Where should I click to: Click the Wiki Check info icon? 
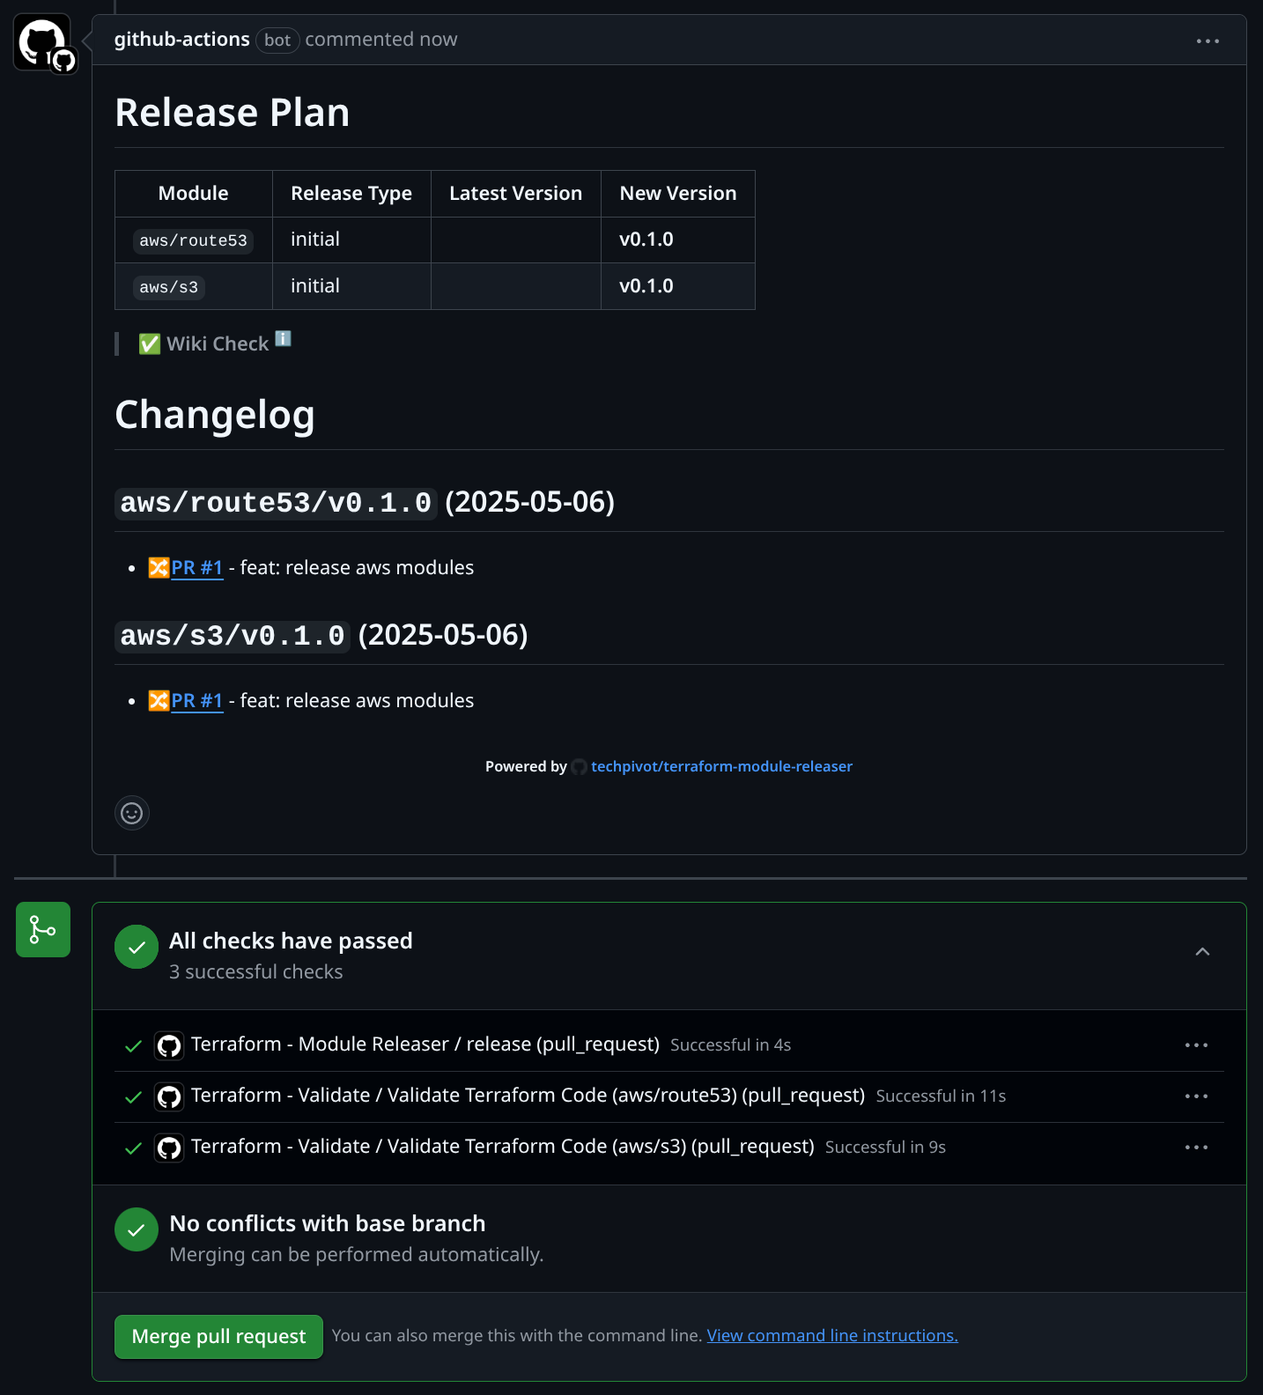tap(283, 338)
